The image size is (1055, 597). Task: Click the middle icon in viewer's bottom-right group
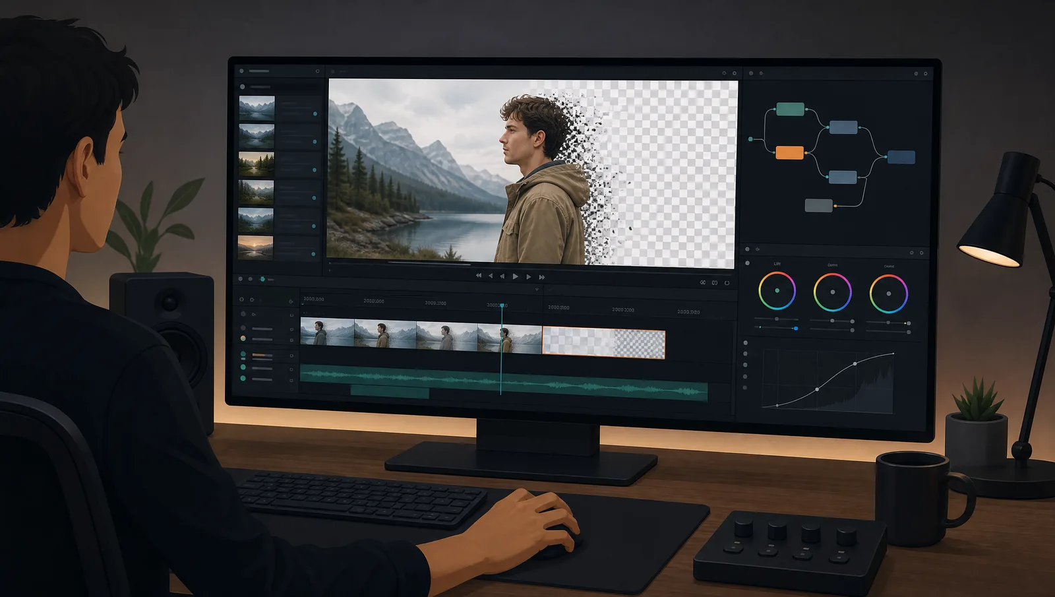coord(715,283)
